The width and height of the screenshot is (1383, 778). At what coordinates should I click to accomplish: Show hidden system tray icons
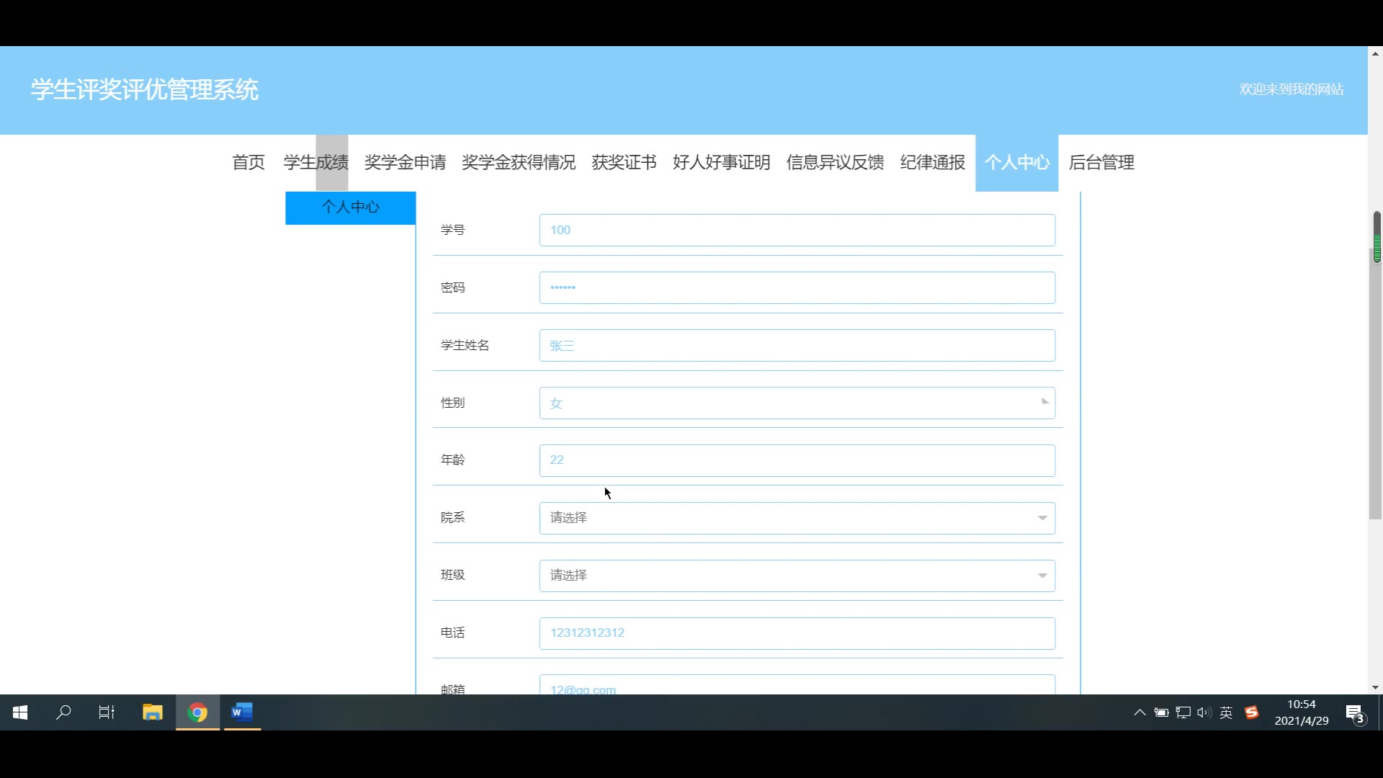point(1140,712)
